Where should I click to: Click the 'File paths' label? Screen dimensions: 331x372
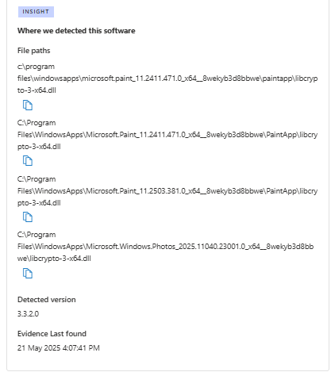pyautogui.click(x=33, y=51)
